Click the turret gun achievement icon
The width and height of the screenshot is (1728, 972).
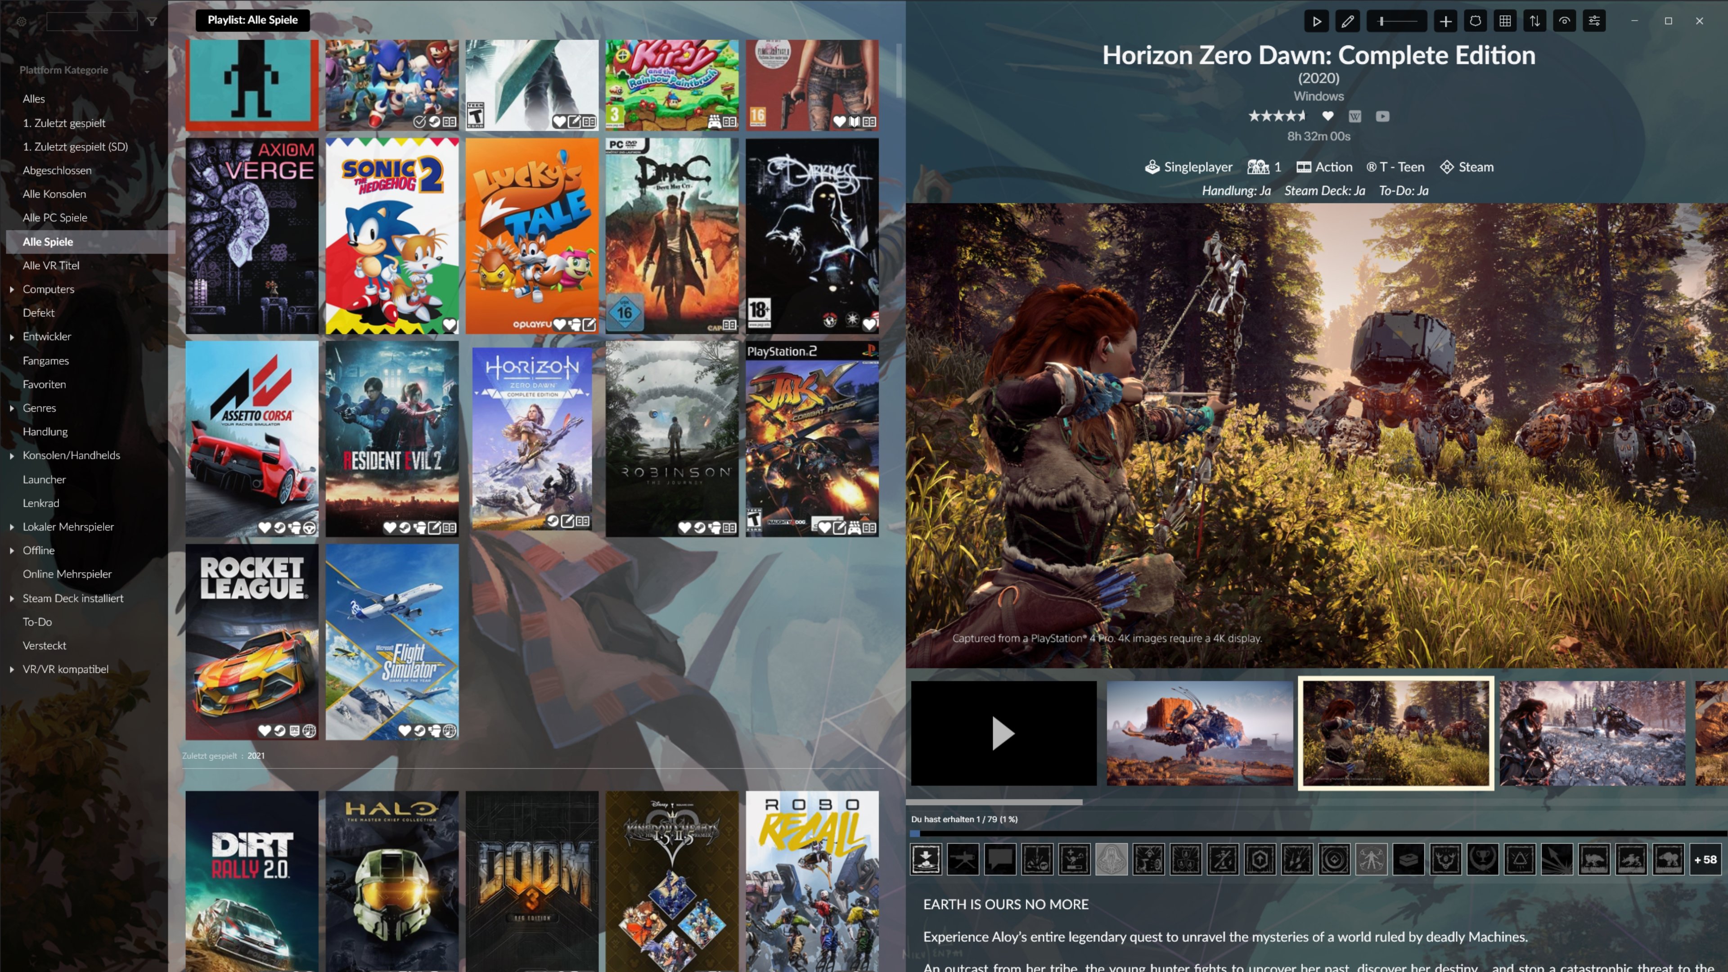coord(963,859)
